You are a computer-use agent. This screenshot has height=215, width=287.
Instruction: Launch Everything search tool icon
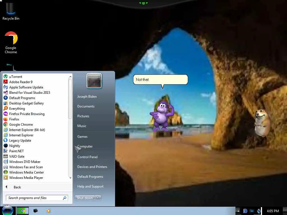point(6,108)
